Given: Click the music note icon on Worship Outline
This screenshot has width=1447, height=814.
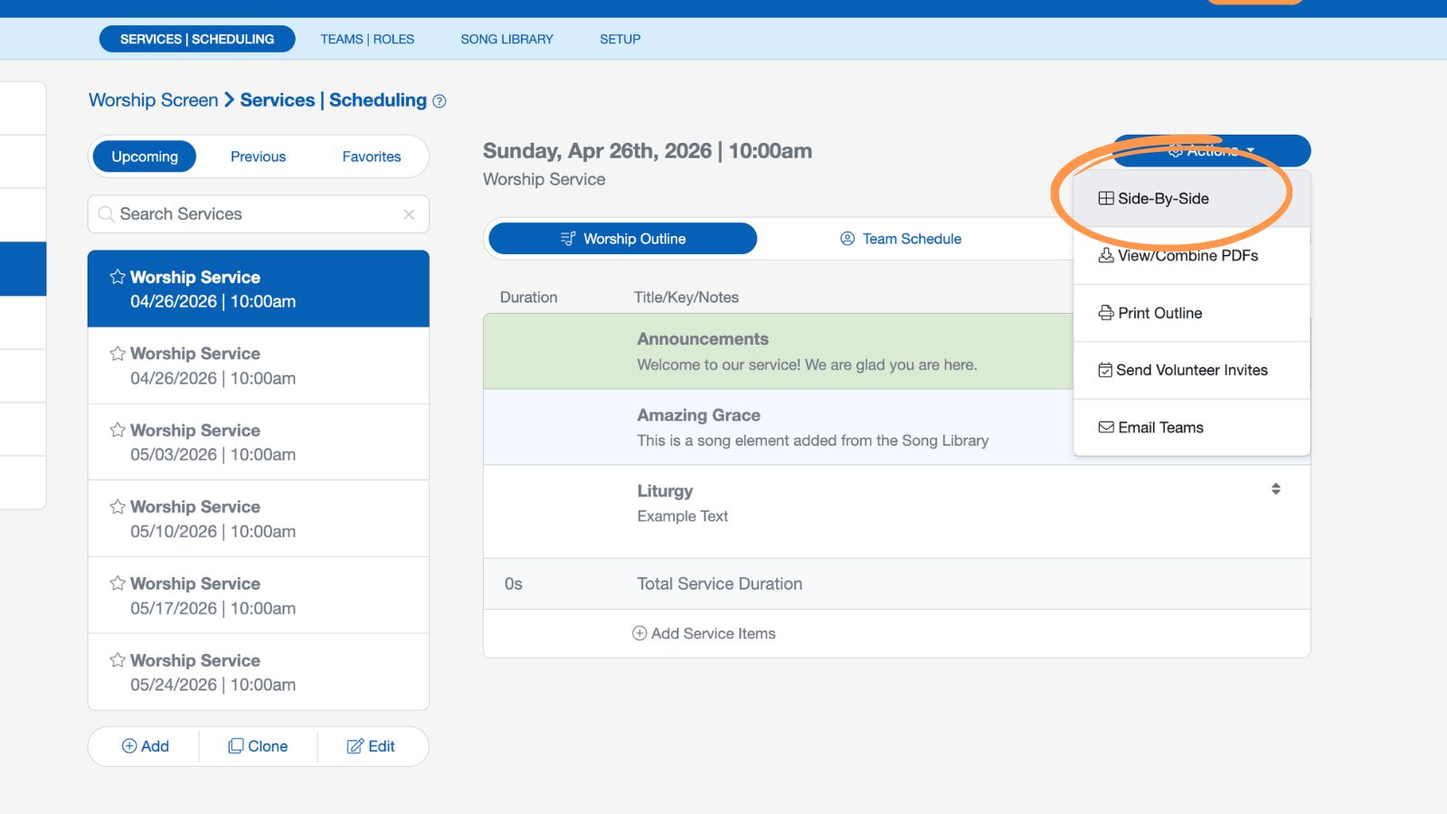Looking at the screenshot, I should (x=567, y=239).
